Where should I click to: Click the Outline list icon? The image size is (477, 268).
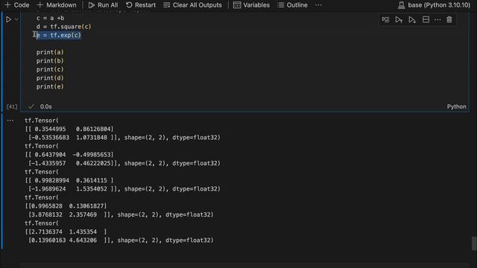pos(281,5)
